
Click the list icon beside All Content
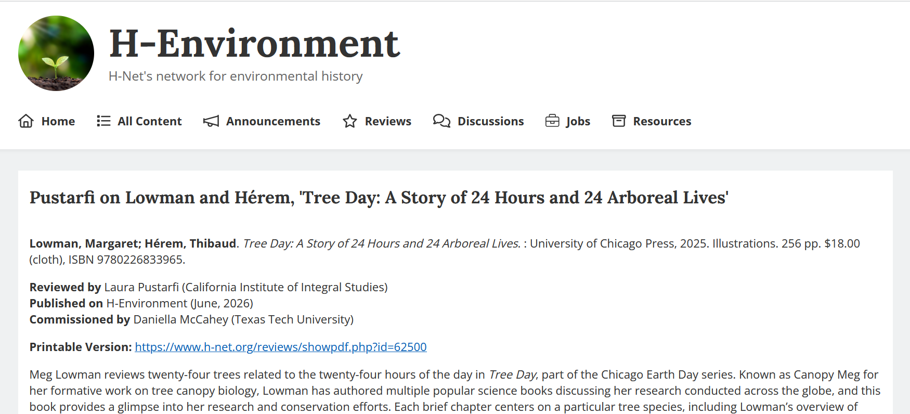click(x=103, y=121)
